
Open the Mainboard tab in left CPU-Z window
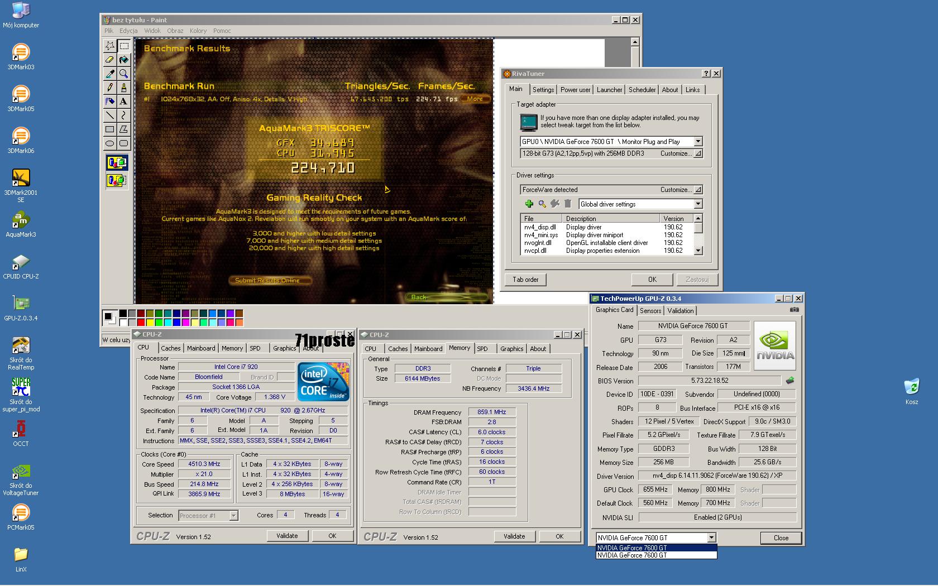pos(201,348)
